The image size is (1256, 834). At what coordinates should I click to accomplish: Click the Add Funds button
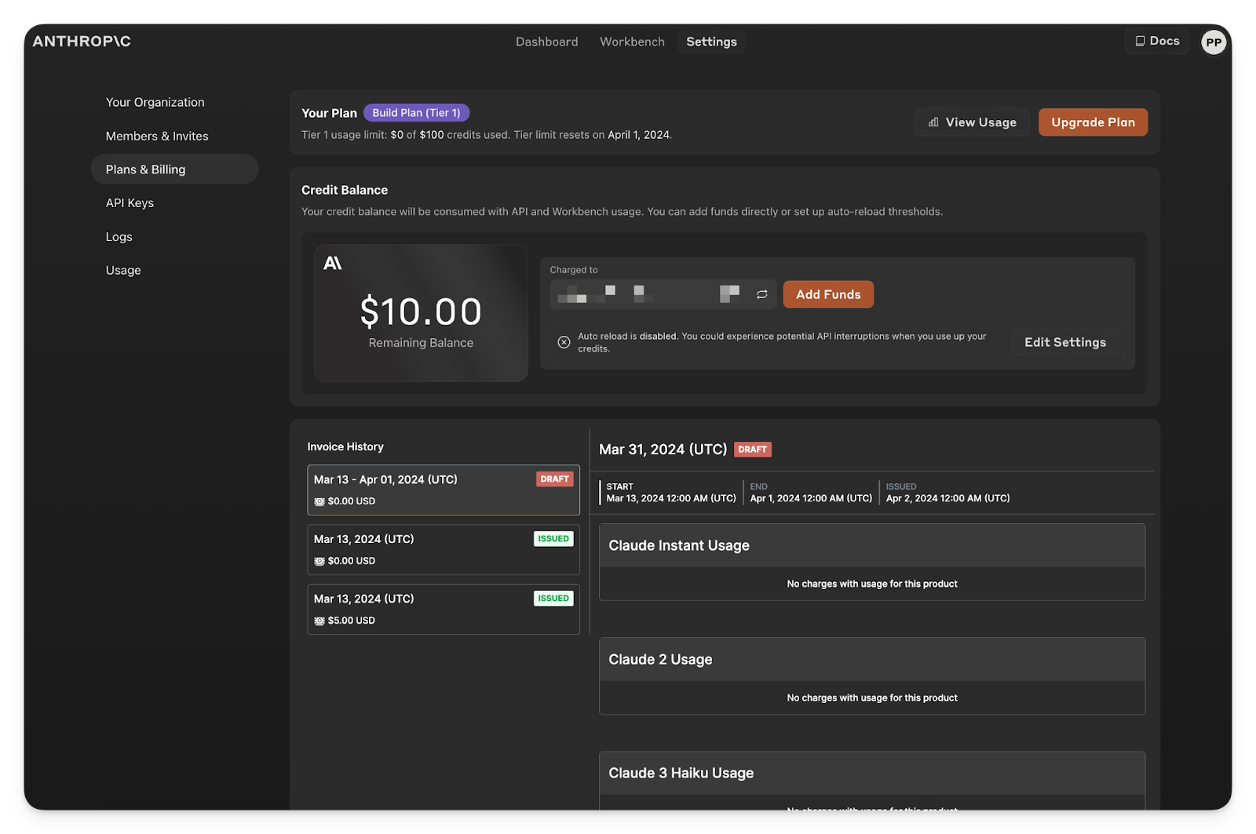tap(828, 294)
